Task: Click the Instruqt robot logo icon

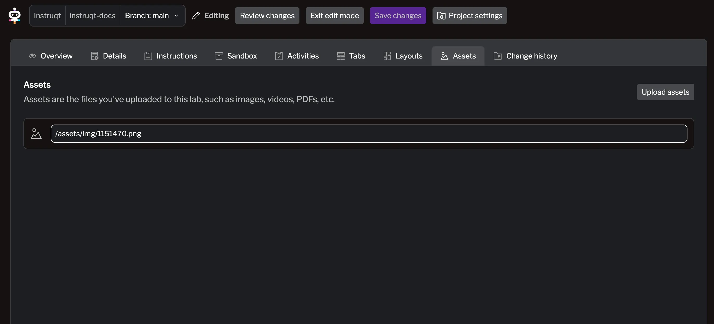Action: (x=14, y=16)
